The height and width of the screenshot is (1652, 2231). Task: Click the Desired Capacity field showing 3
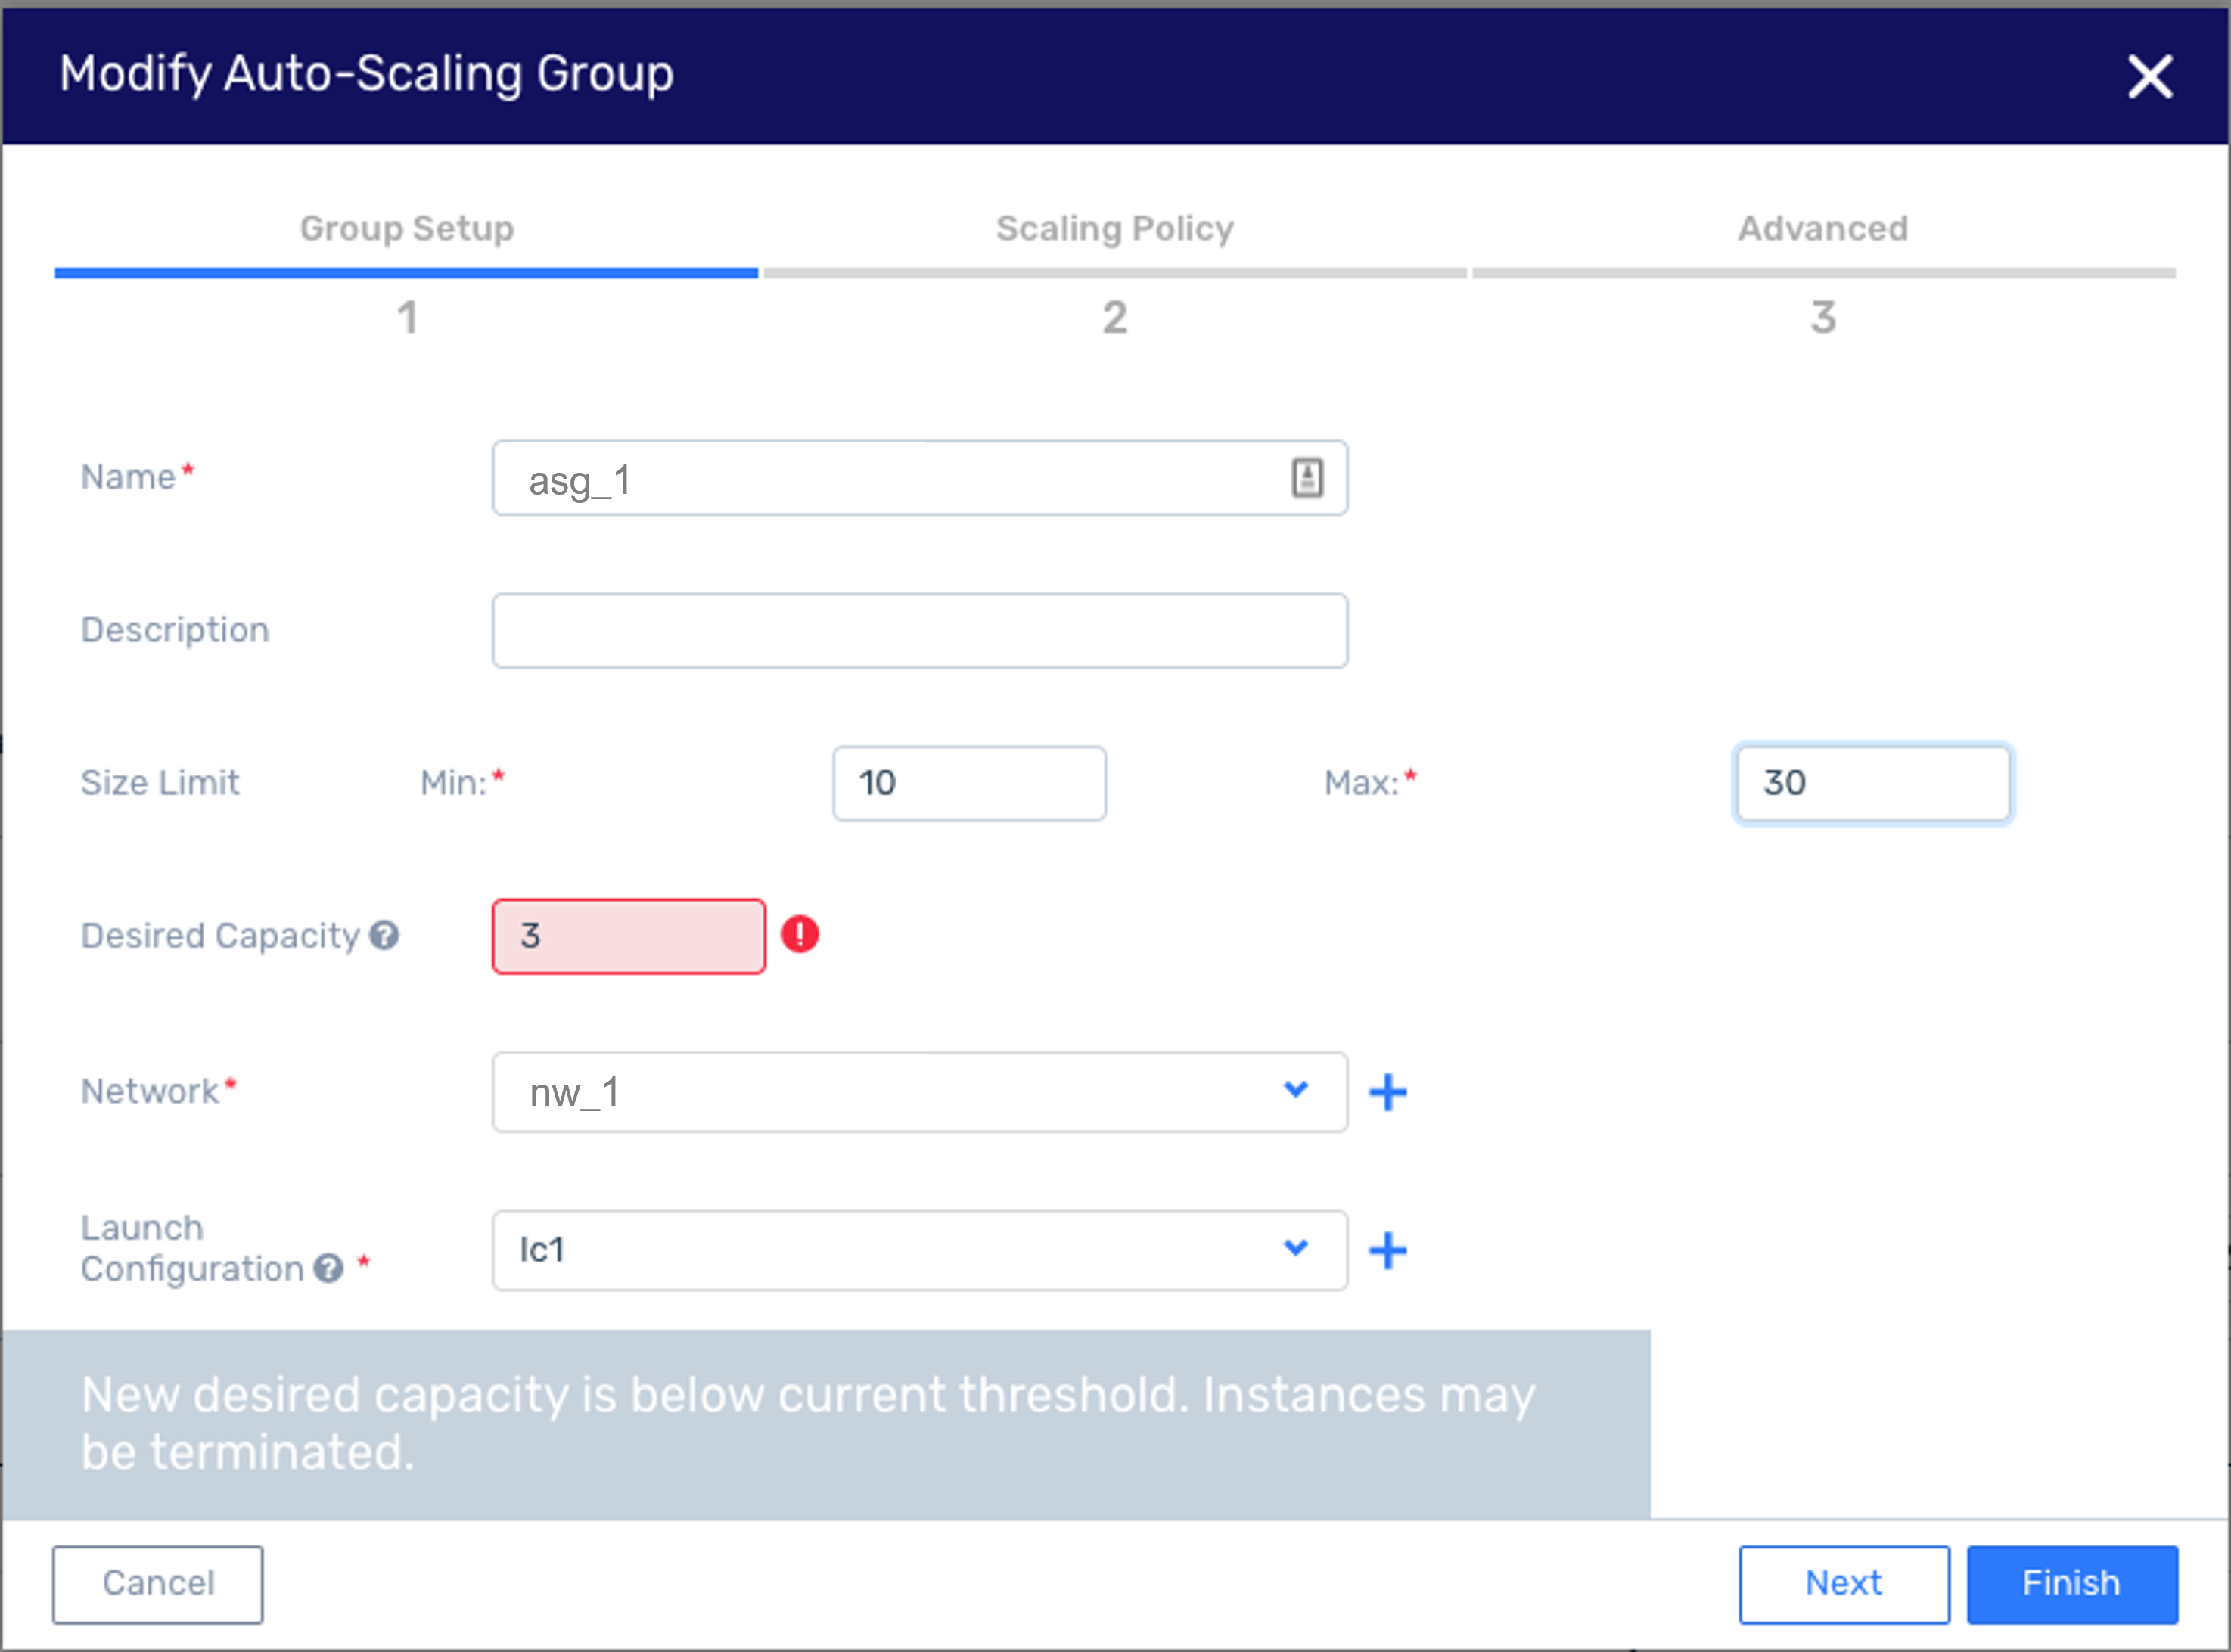[x=629, y=936]
